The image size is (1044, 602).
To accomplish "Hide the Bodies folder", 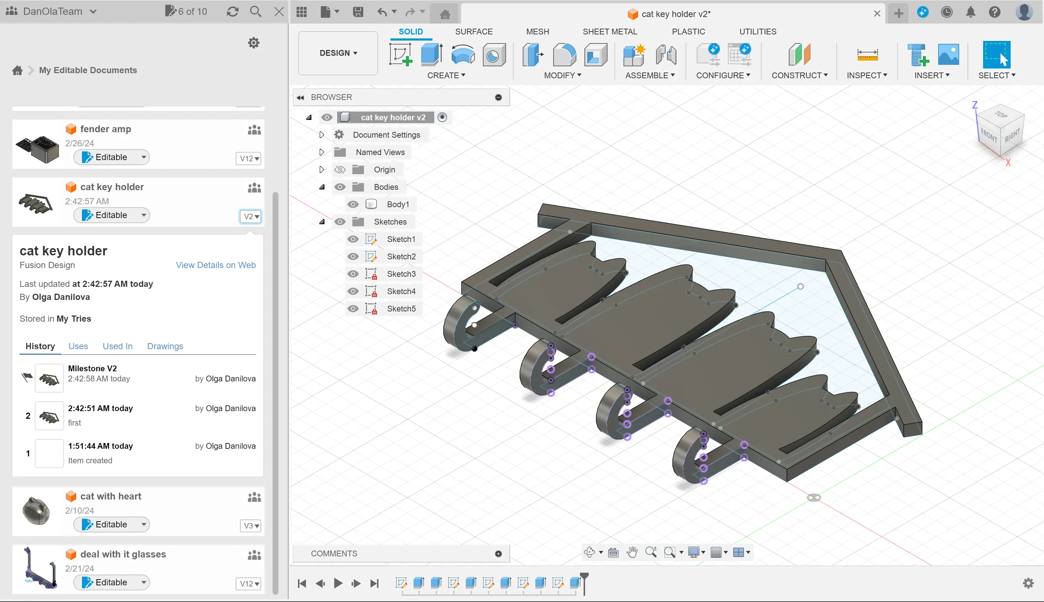I will [340, 187].
